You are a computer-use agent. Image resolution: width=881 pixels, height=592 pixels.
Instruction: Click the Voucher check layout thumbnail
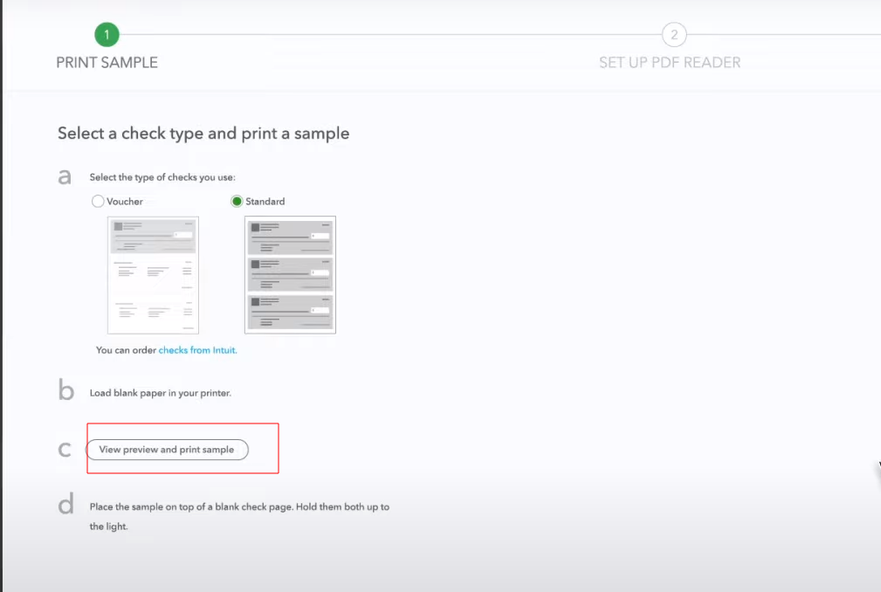coord(153,275)
